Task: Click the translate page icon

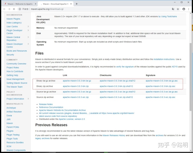Action: click(173, 9)
